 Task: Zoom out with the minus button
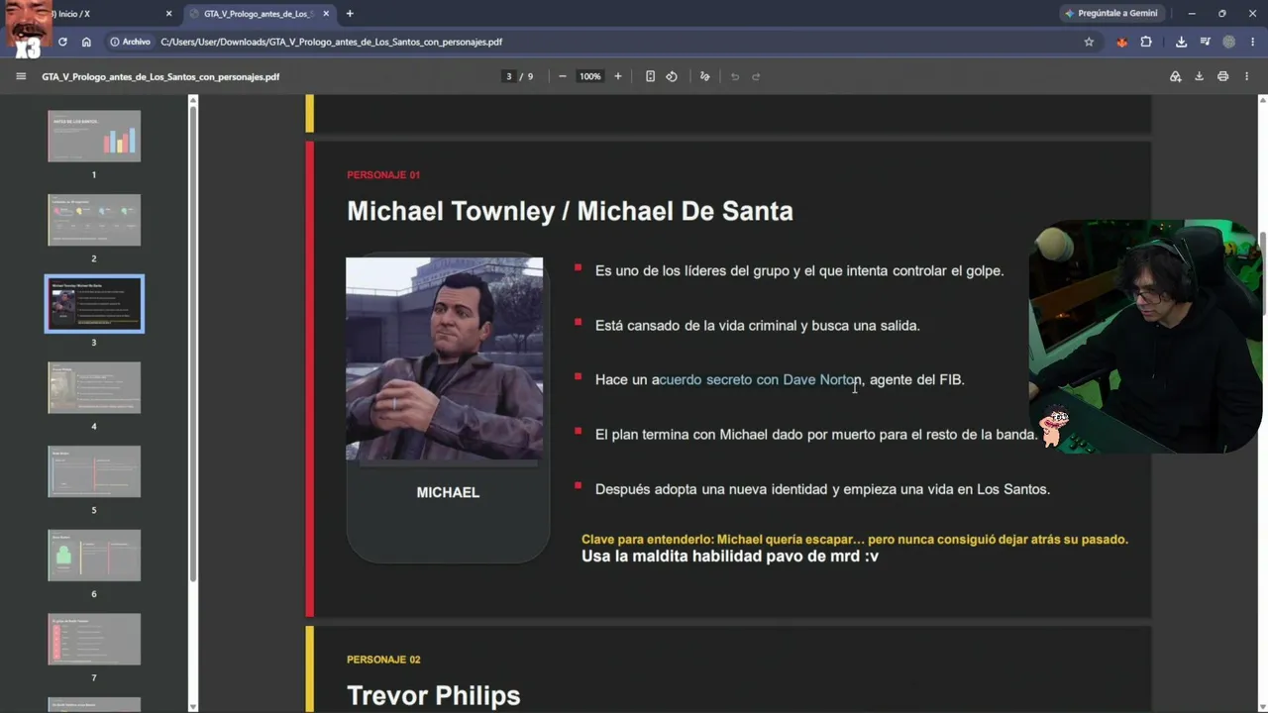coord(563,76)
